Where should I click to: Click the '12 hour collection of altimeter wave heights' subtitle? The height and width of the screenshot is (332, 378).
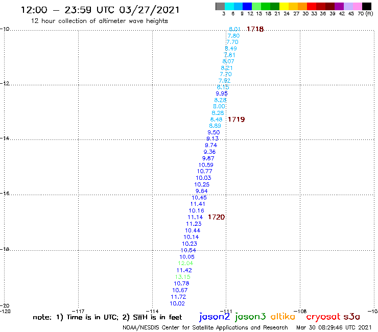coord(99,21)
